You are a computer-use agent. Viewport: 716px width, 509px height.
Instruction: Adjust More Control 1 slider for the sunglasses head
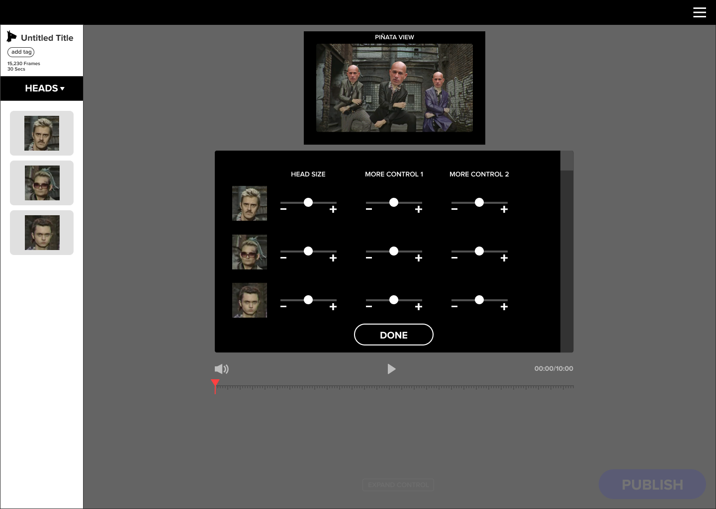(394, 251)
